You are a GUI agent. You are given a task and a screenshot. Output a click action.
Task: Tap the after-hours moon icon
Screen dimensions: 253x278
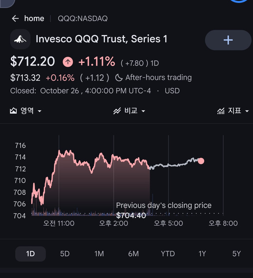click(119, 78)
